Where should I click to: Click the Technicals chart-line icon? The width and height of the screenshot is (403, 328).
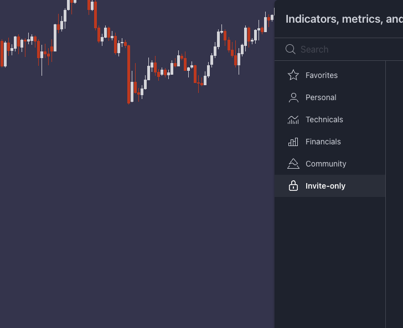293,119
